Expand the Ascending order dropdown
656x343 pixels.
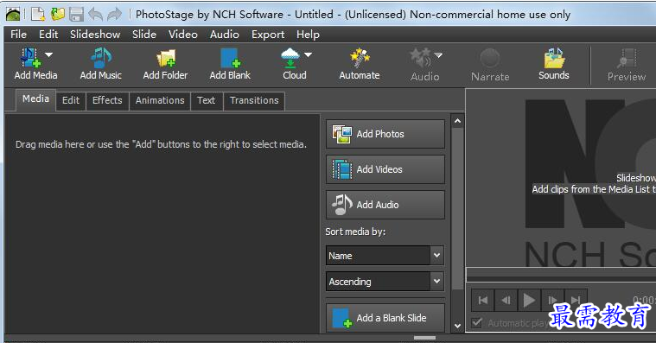pos(385,282)
